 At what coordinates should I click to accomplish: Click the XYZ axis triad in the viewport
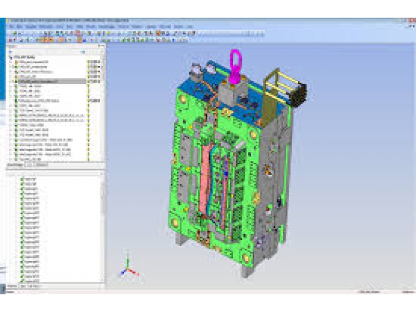point(129,267)
